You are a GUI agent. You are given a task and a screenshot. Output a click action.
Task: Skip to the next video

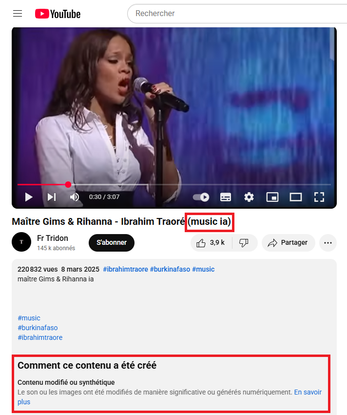click(52, 197)
